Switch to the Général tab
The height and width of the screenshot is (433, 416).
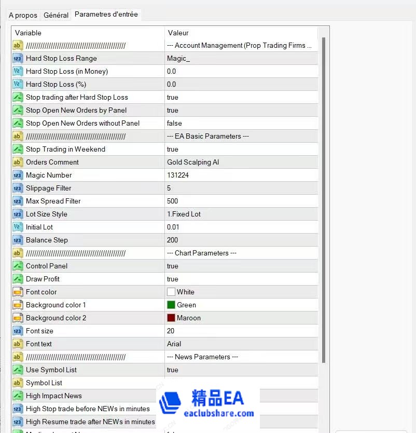coord(56,15)
